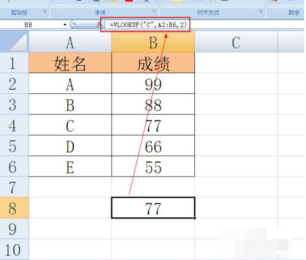
Task: Click the fill handle of cell B8
Action: [x=195, y=218]
